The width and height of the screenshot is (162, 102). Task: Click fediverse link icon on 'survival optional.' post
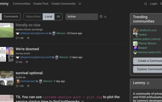pos(28,86)
